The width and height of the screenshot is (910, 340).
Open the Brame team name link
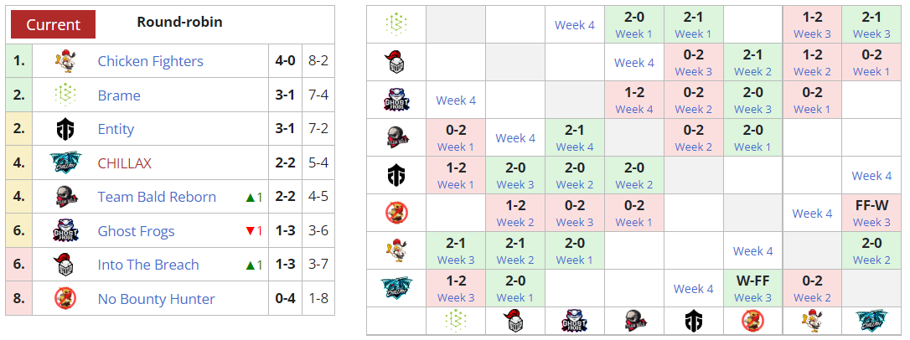pyautogui.click(x=119, y=95)
